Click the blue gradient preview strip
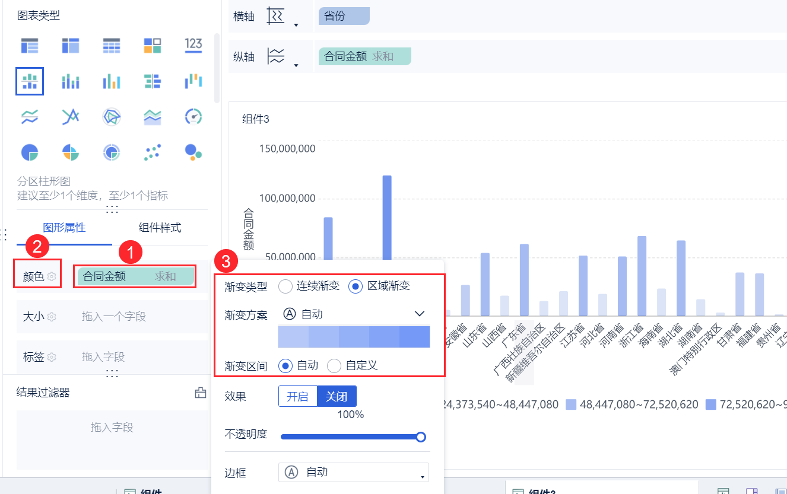The width and height of the screenshot is (787, 494). coord(354,336)
